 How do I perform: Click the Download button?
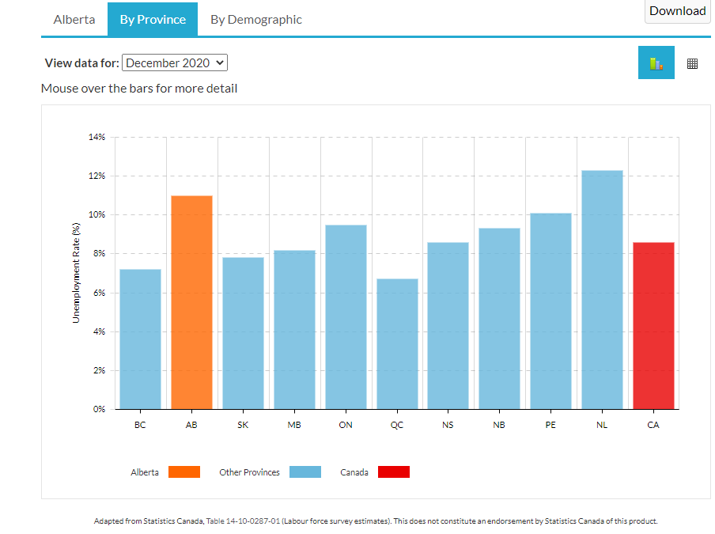[x=677, y=11]
